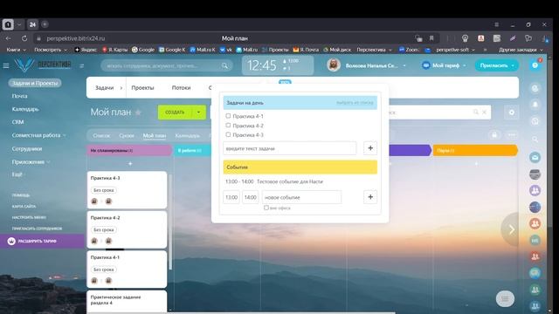The image size is (559, 314).
Task: Expand Приложения in the sidebar
Action: (x=48, y=162)
